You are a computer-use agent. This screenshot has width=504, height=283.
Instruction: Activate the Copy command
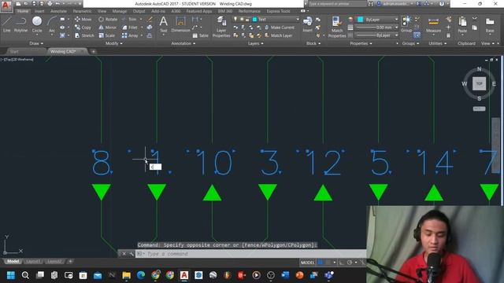pos(83,28)
